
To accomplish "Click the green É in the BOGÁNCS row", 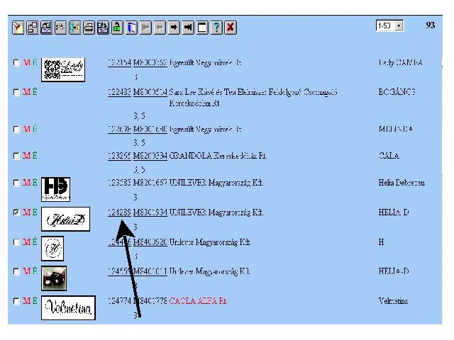I will coord(35,92).
